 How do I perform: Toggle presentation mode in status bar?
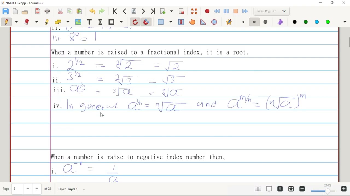(269, 189)
